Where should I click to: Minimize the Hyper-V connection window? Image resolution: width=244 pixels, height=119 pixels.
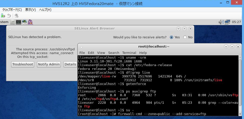221,3
